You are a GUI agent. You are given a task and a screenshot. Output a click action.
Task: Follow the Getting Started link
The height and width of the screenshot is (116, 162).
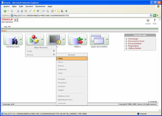(x=134, y=48)
